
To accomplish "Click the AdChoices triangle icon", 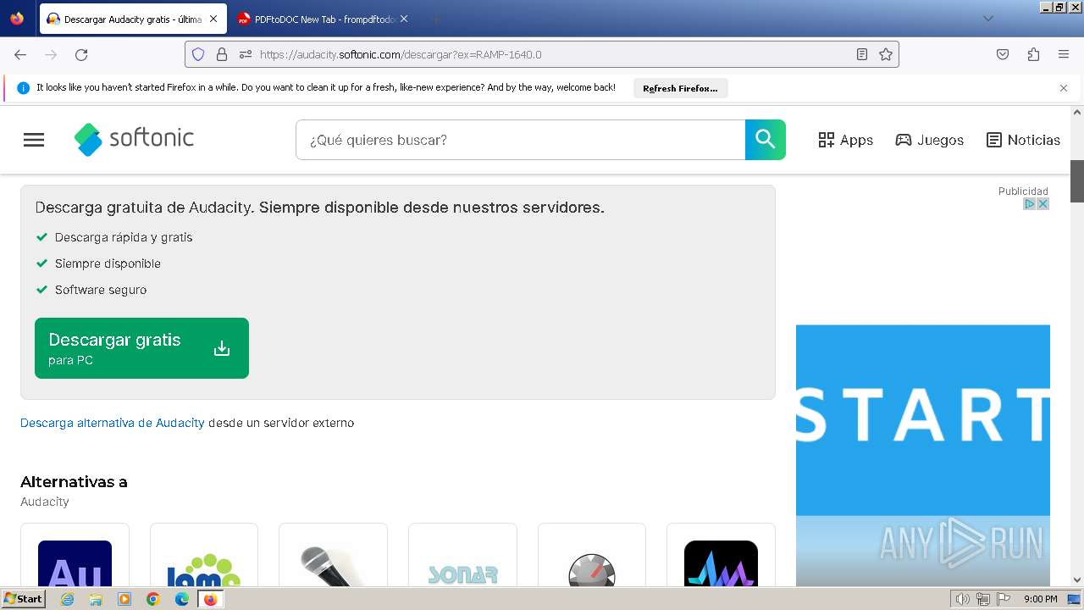I will click(x=1030, y=204).
